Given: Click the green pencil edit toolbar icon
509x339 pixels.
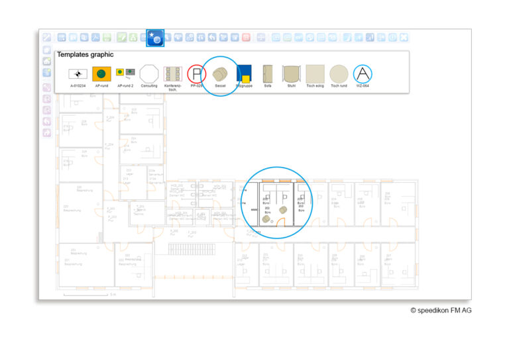Looking at the screenshot, I should tap(122, 38).
